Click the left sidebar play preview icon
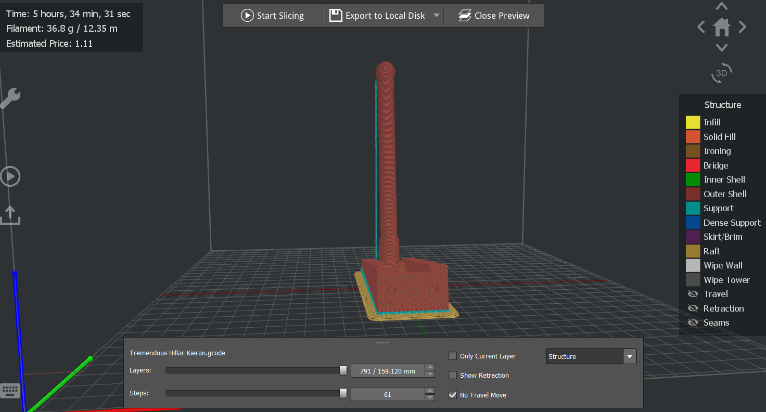Screen dimensions: 766x412 pos(10,176)
